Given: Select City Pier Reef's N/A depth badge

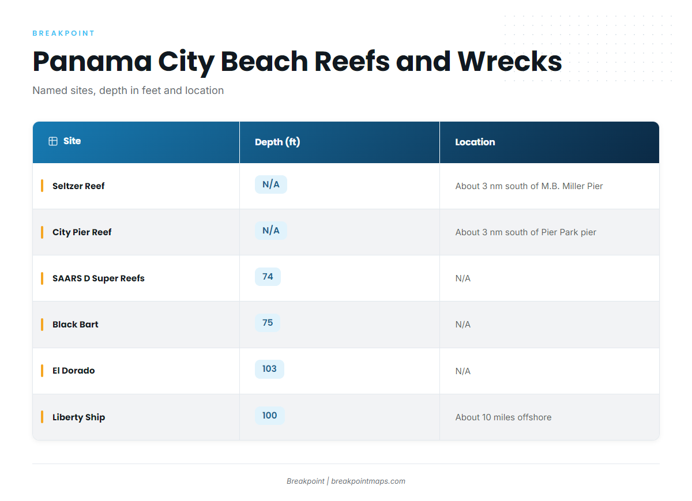Looking at the screenshot, I should [271, 231].
